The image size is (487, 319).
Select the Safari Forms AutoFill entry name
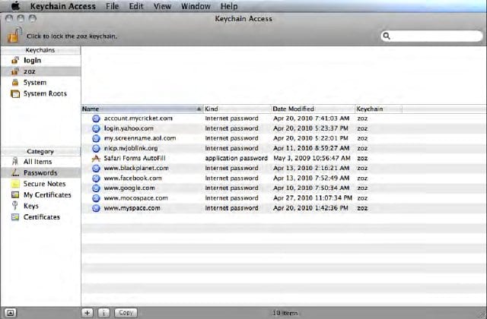[135, 159]
